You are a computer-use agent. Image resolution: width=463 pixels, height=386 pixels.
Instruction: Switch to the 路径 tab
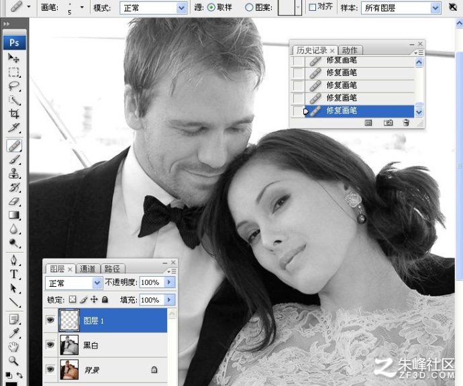(113, 269)
